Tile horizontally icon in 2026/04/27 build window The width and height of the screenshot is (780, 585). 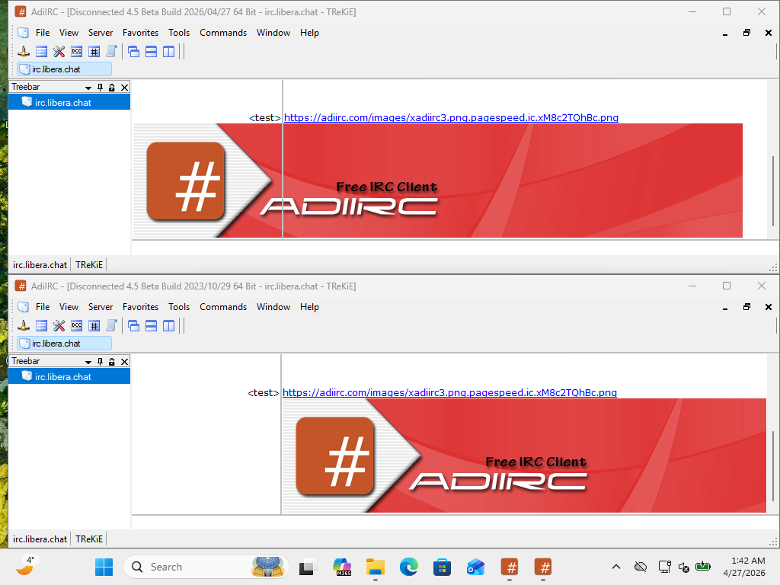tap(152, 51)
